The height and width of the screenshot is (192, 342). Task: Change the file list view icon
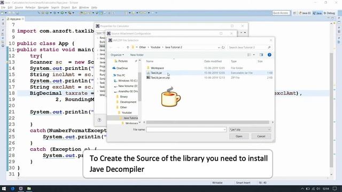[249, 55]
